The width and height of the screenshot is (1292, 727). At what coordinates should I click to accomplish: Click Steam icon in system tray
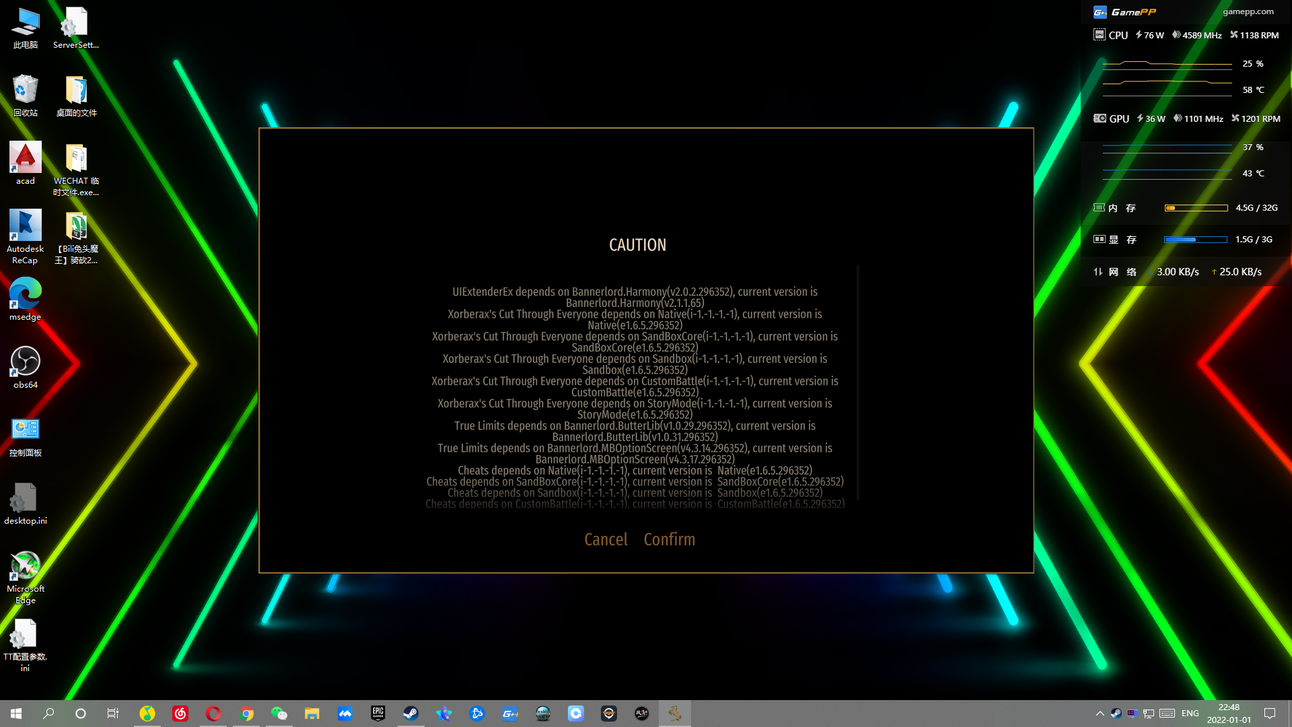(x=1116, y=714)
